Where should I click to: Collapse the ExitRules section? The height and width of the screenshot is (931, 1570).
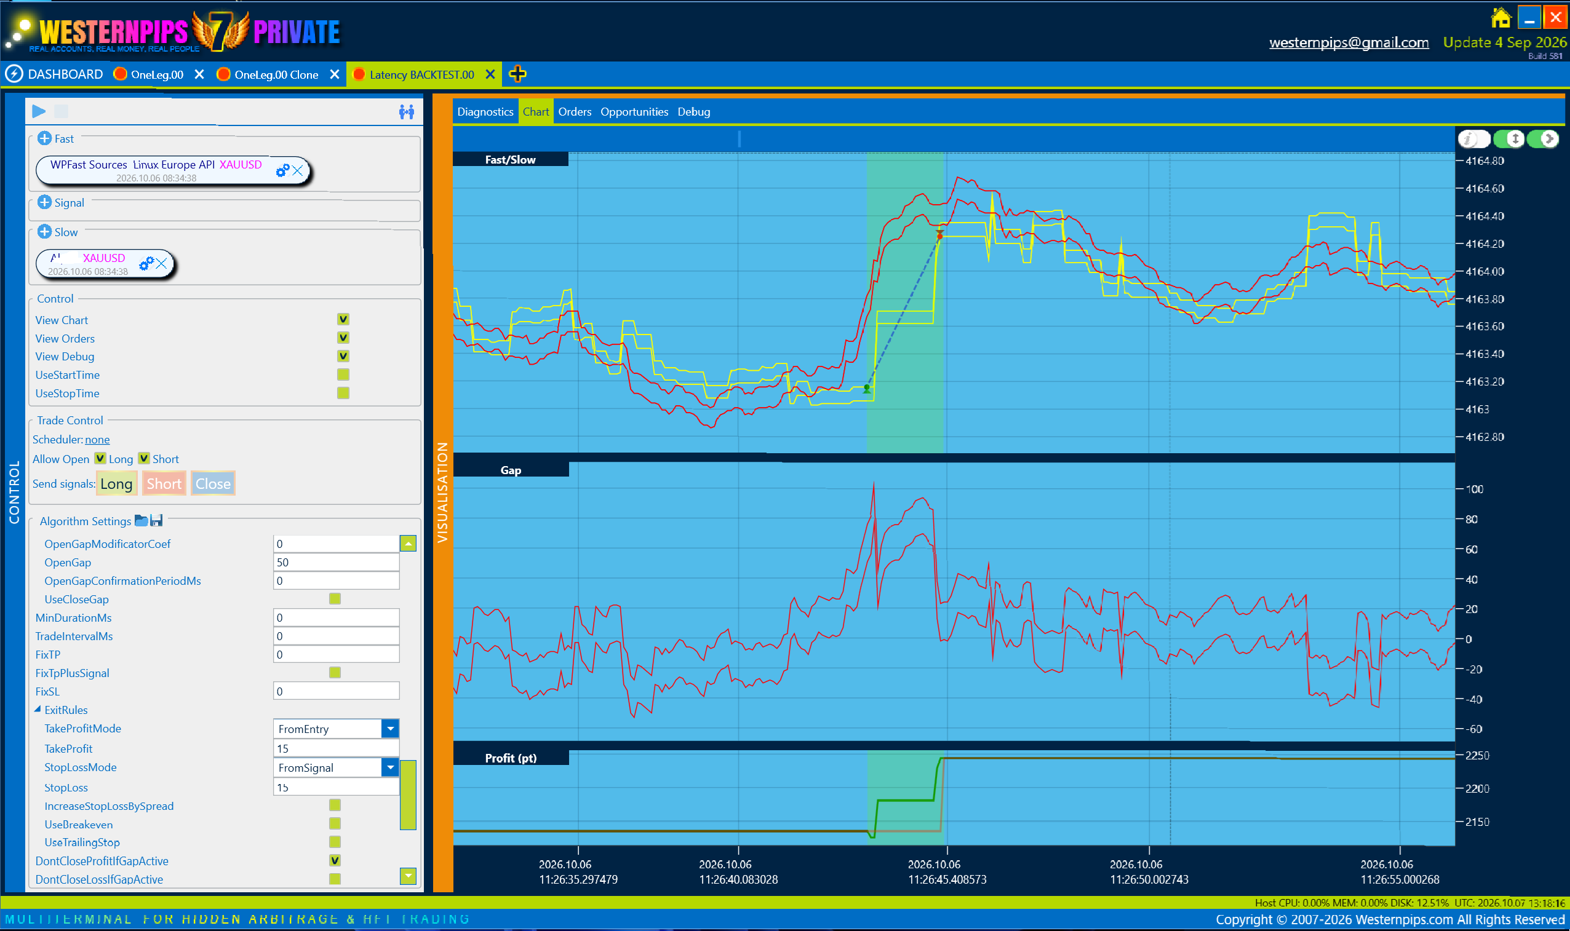coord(38,709)
